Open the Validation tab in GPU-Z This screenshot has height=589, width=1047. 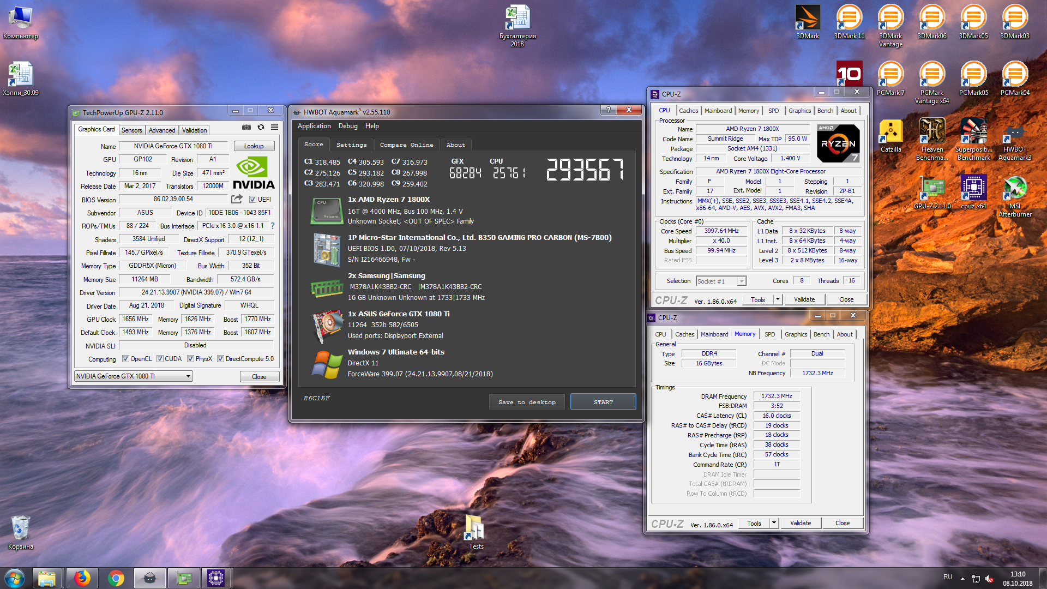pos(194,130)
